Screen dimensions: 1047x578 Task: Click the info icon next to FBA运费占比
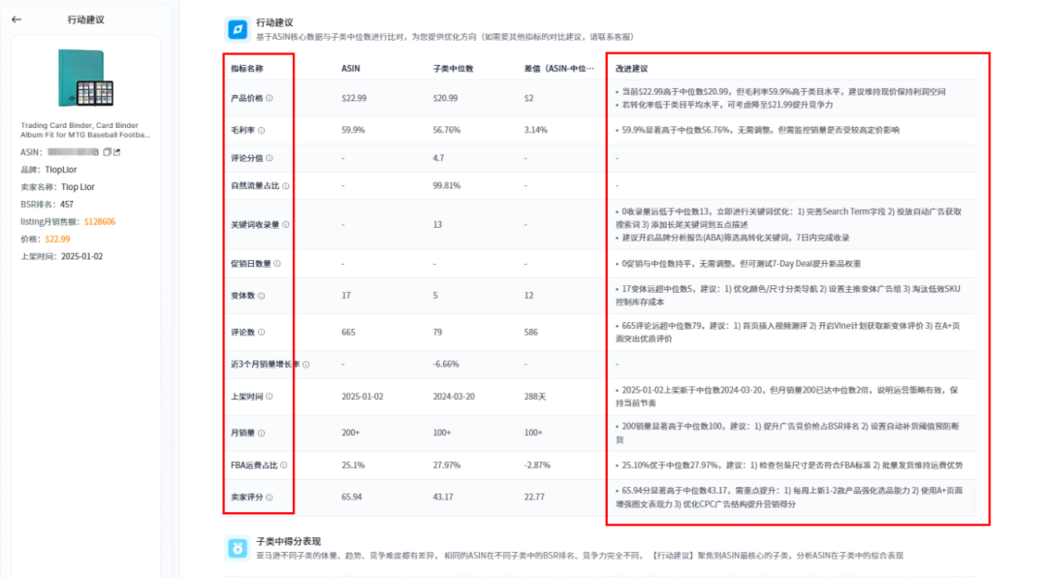click(284, 466)
